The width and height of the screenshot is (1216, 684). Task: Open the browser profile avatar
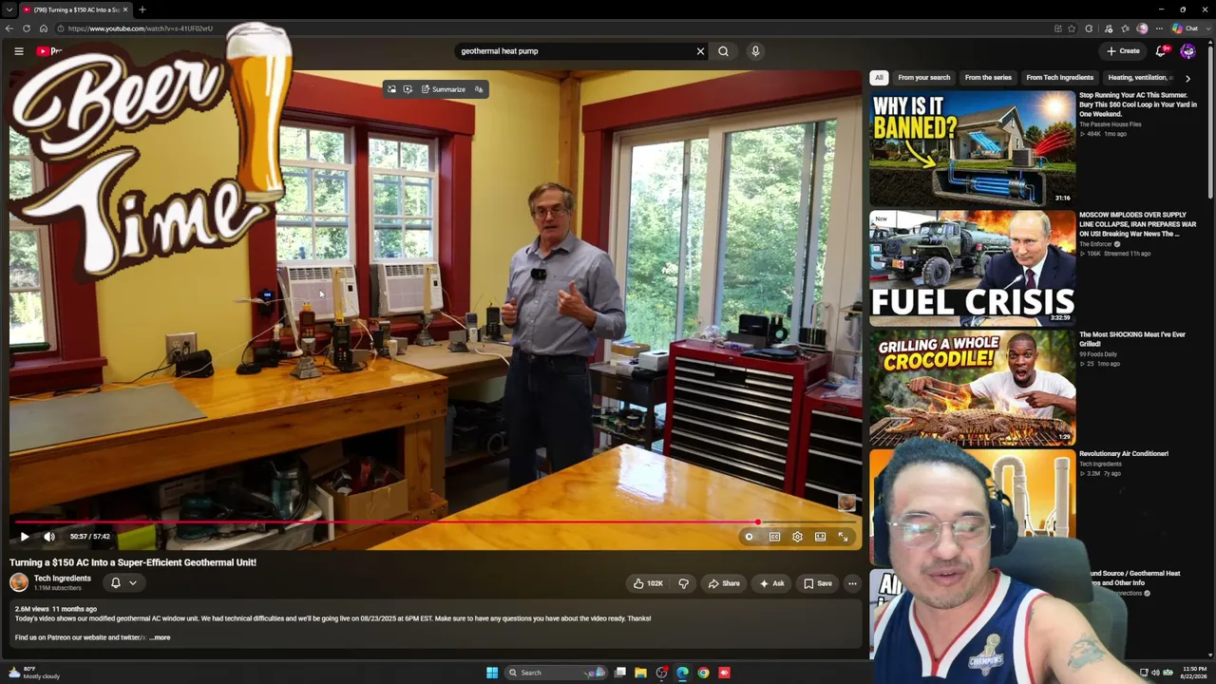(1142, 28)
